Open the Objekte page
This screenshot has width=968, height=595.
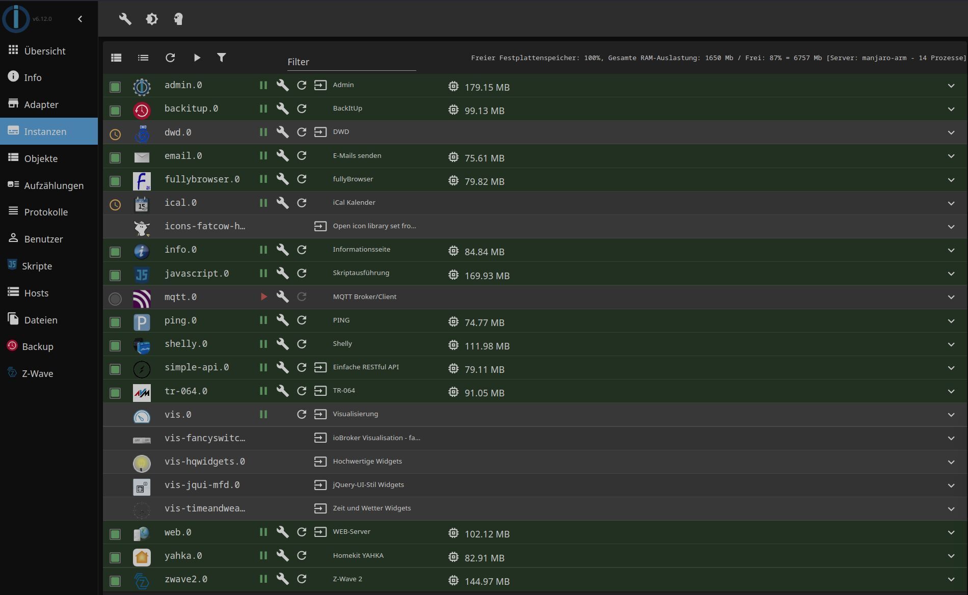click(49, 158)
